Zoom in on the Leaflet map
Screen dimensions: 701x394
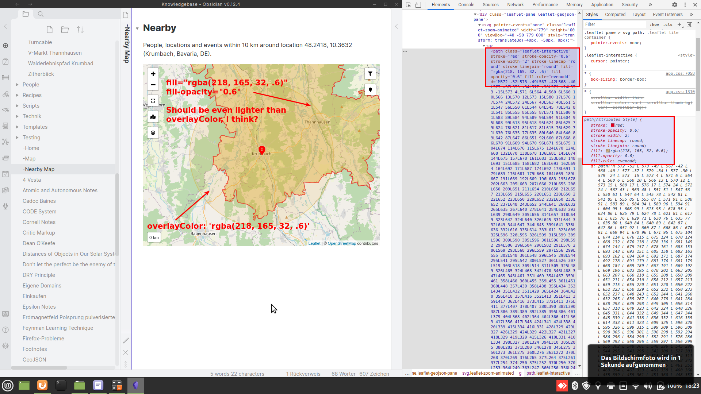[x=153, y=74]
